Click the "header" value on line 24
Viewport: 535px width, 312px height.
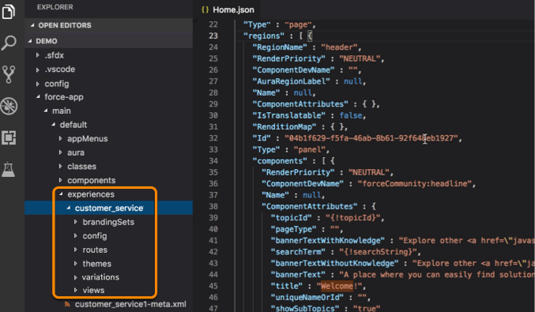point(339,47)
